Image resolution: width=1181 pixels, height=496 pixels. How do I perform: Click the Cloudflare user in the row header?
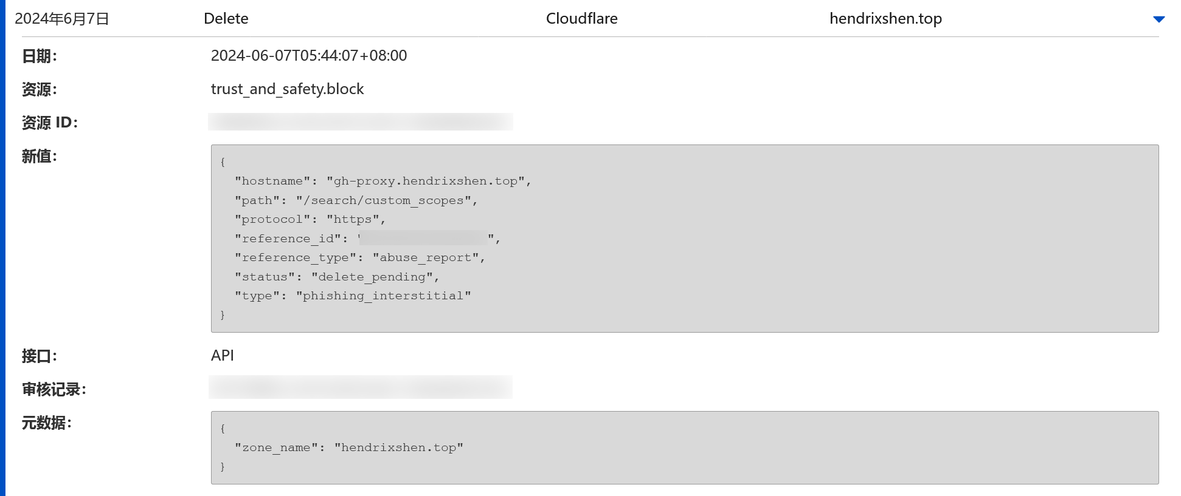pyautogui.click(x=581, y=19)
